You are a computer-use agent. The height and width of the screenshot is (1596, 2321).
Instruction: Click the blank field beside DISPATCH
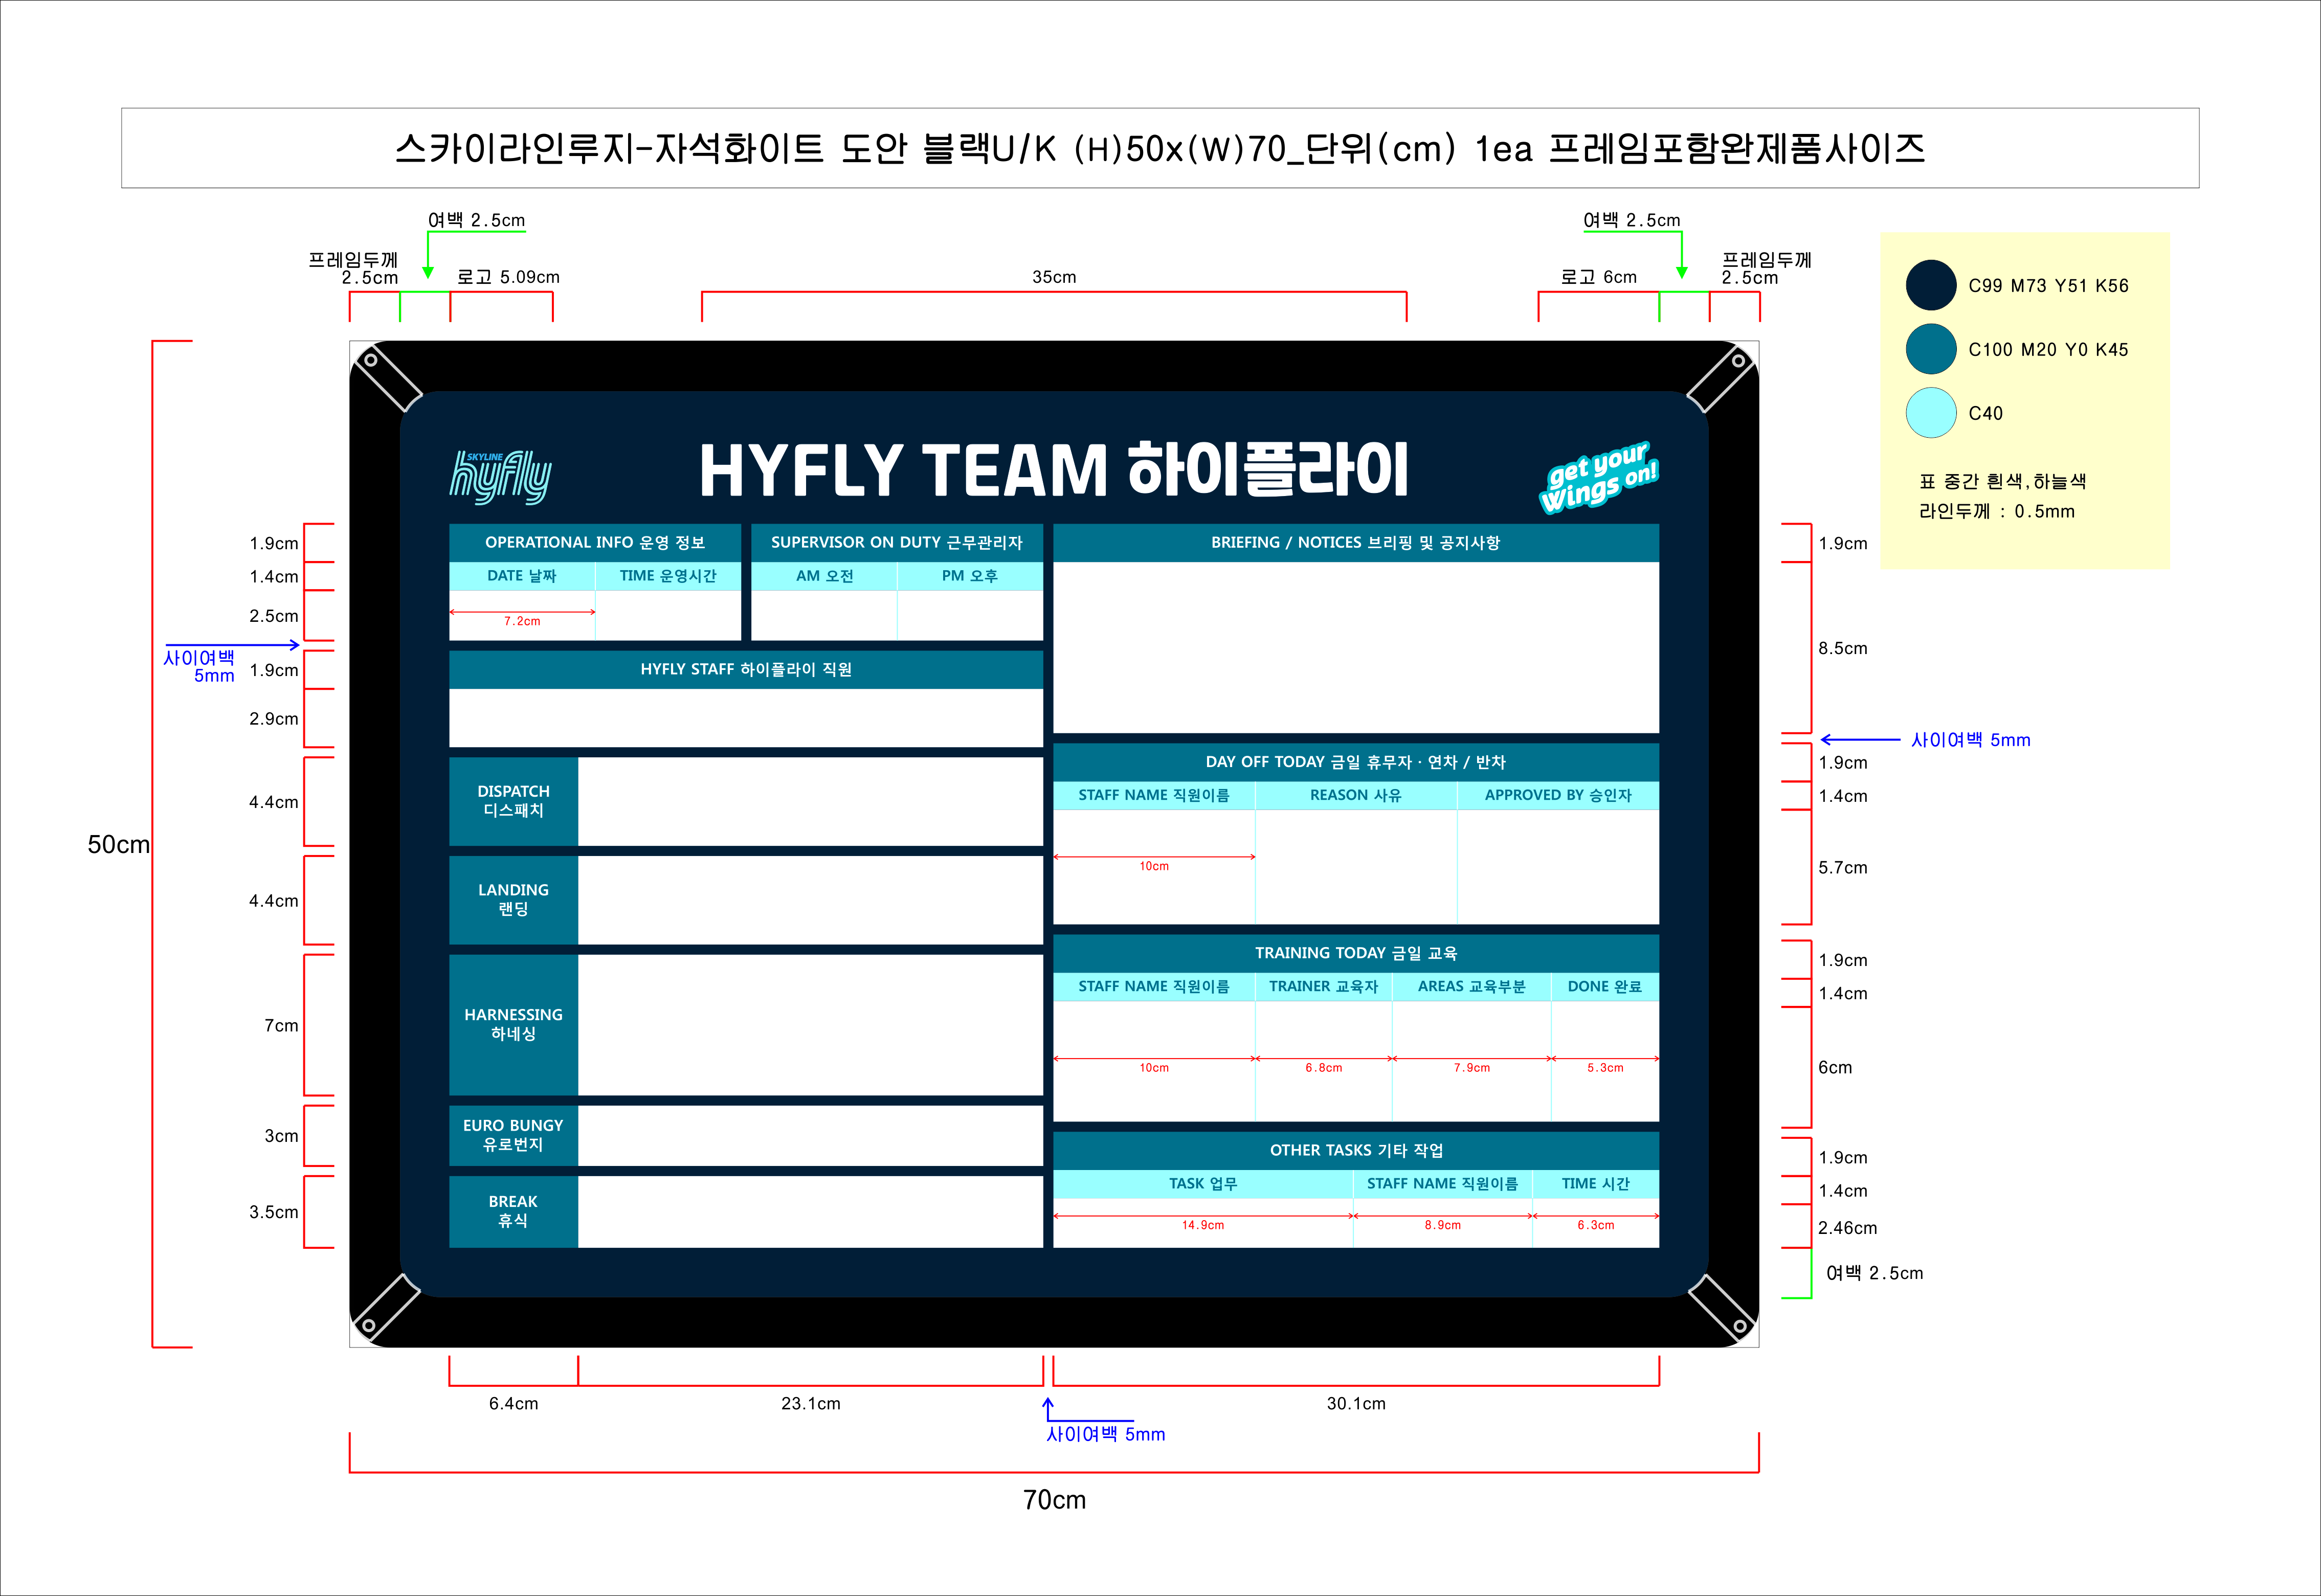coord(810,801)
